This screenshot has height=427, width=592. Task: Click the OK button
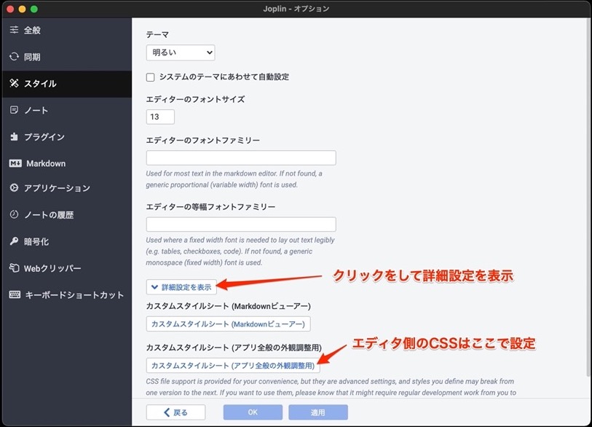click(252, 412)
